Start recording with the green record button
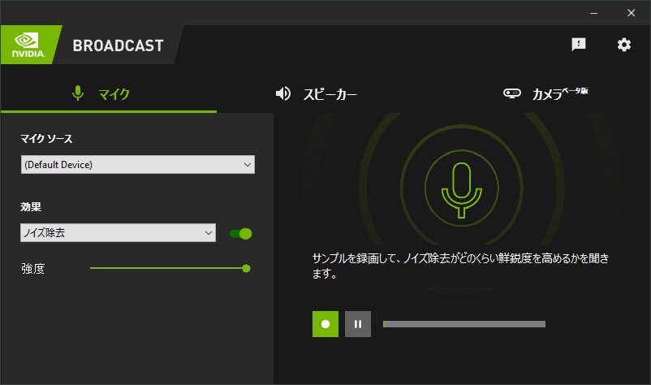Image resolution: width=651 pixels, height=385 pixels. [325, 324]
